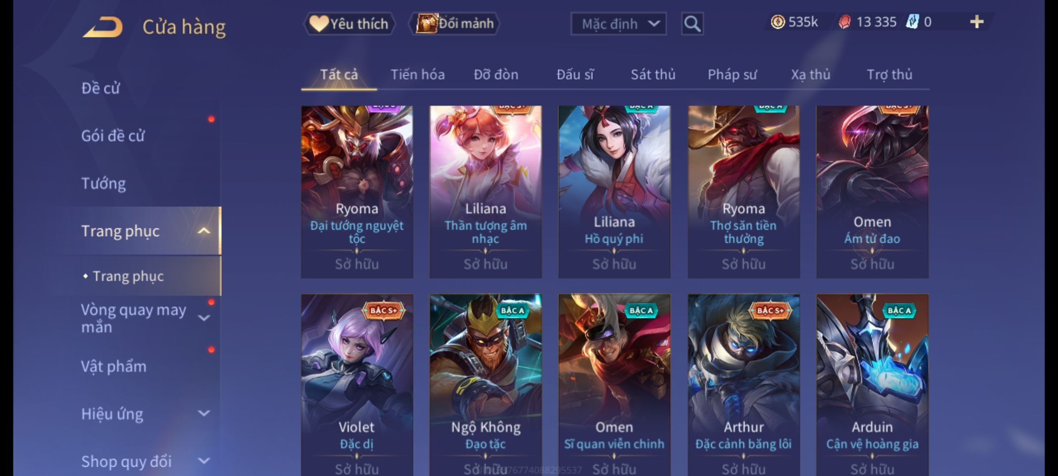Screen dimensions: 1058x476
Task: Open Liliana Hồ quý phi skin card
Action: (x=614, y=192)
